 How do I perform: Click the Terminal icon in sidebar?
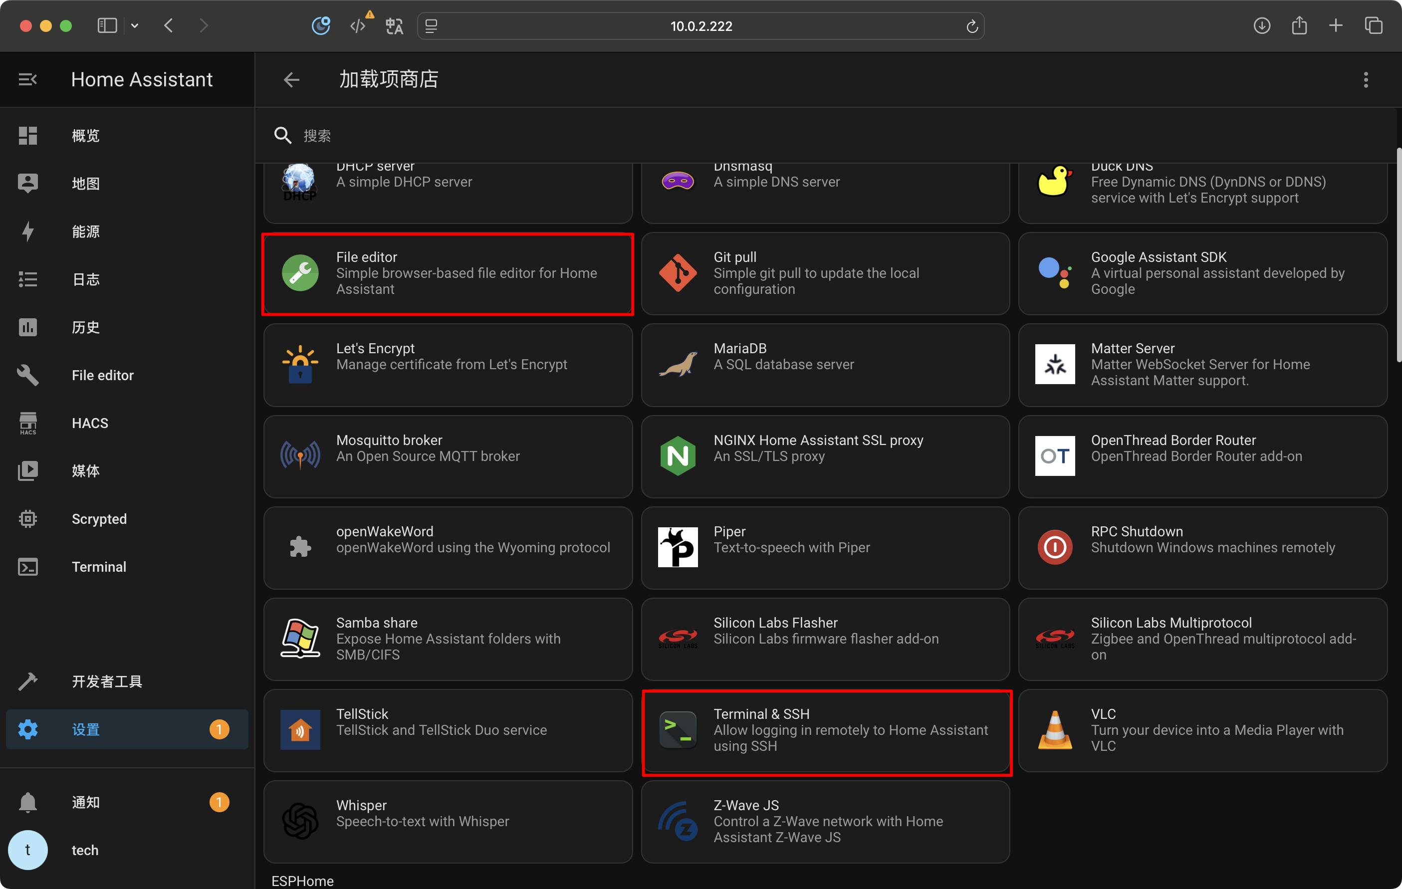click(27, 566)
